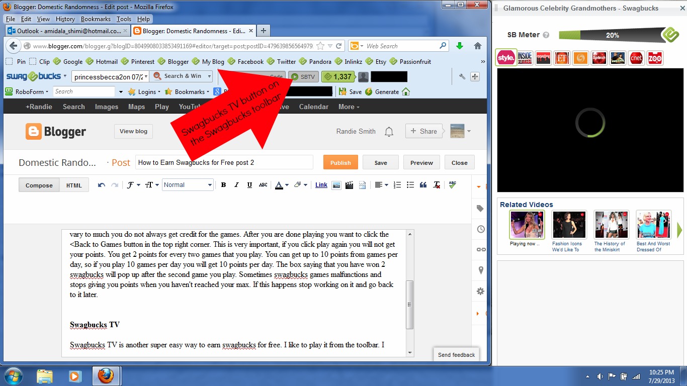Switch editor to Compose mode
Image resolution: width=687 pixels, height=386 pixels.
click(39, 185)
